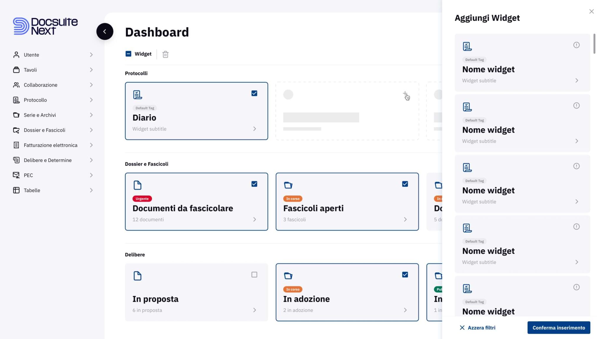Select the Serie e Archivi tag icon
The width and height of the screenshot is (603, 339).
point(16,115)
